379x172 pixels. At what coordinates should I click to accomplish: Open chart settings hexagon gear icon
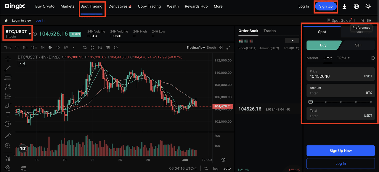click(x=224, y=160)
